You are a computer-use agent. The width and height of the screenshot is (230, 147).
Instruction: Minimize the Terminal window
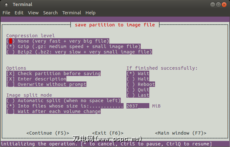pyautogui.click(x=213, y=5)
